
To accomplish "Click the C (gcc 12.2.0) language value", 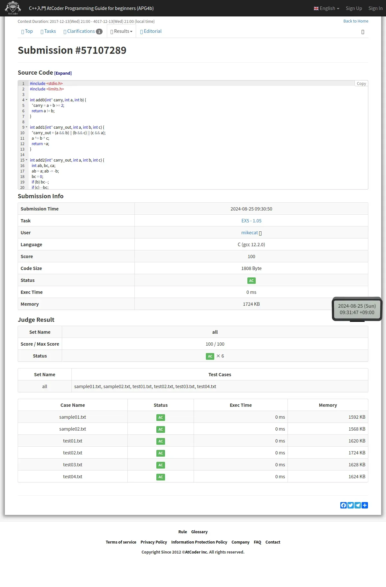I will [x=251, y=245].
